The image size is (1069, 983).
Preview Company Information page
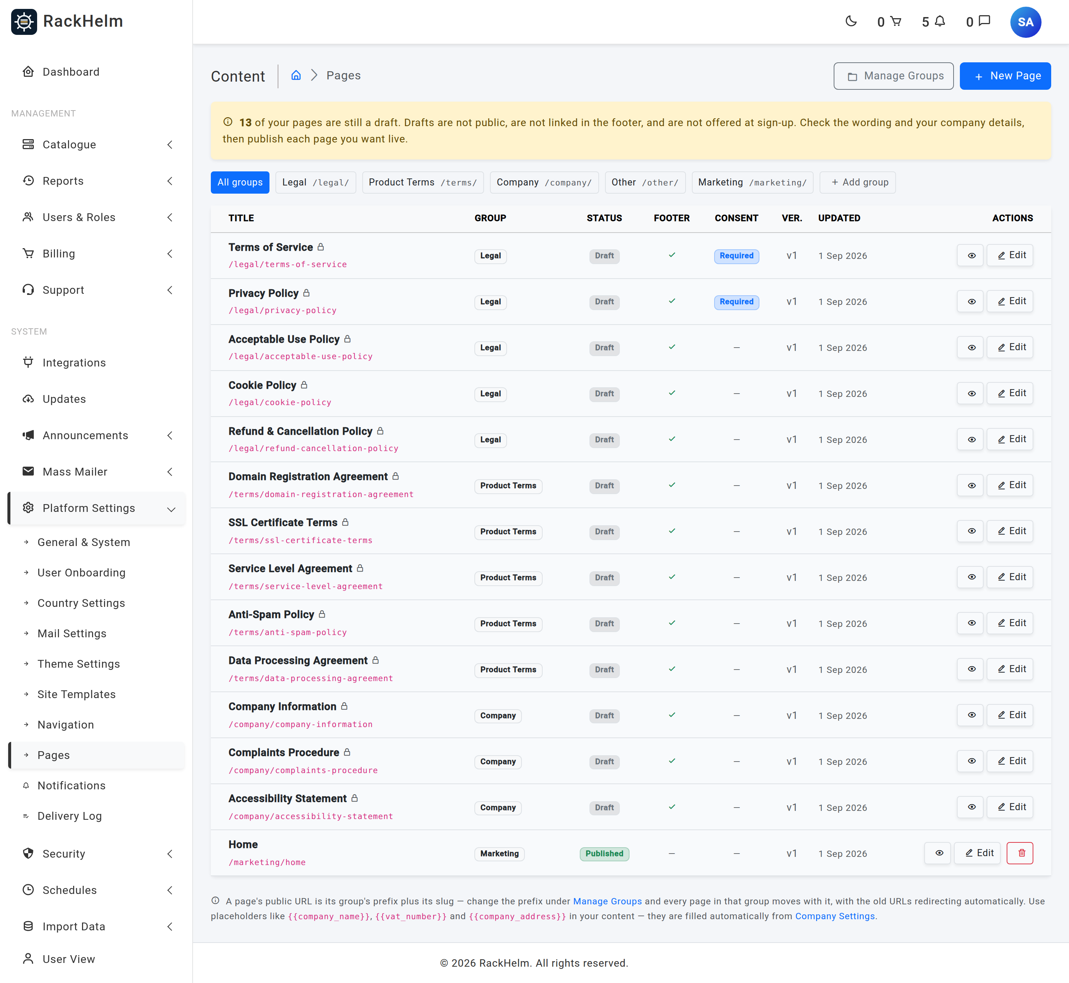click(x=971, y=715)
